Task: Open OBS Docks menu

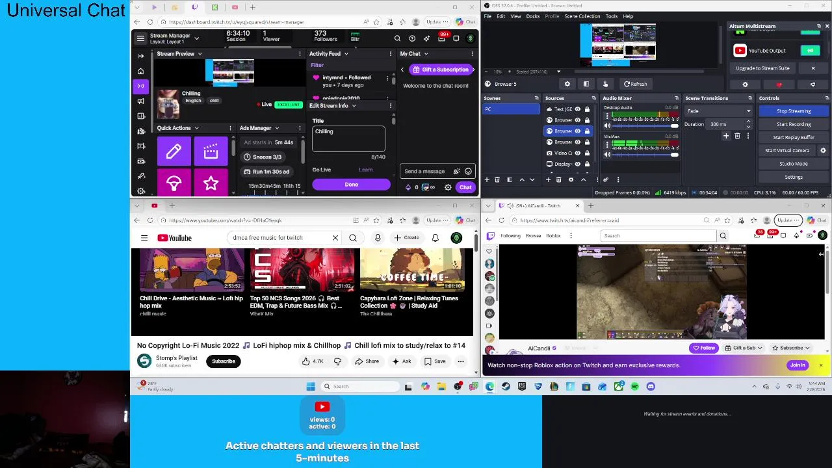Action: [532, 16]
